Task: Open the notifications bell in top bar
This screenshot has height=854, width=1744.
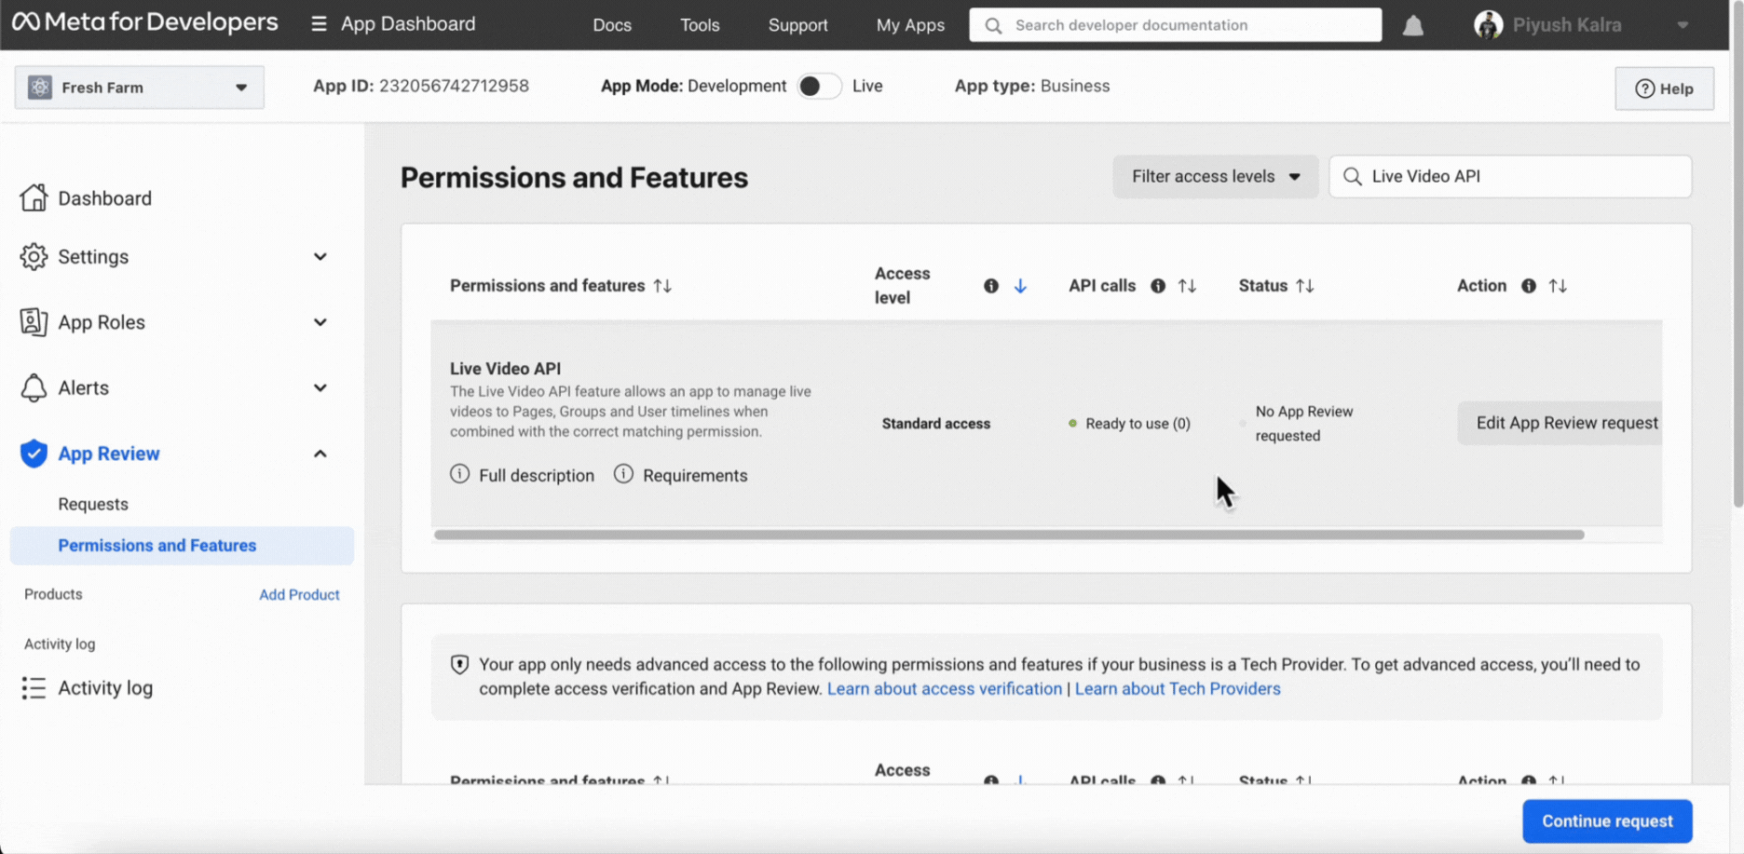Action: point(1413,25)
